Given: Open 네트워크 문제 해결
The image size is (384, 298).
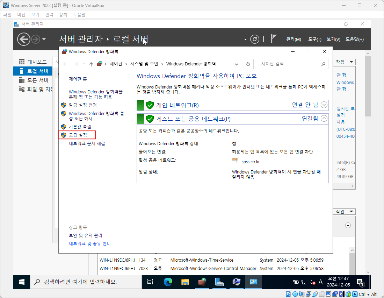Looking at the screenshot, I should click(87, 143).
